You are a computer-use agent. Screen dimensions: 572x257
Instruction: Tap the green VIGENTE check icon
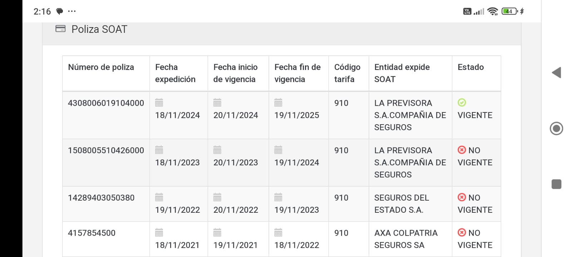click(x=462, y=103)
